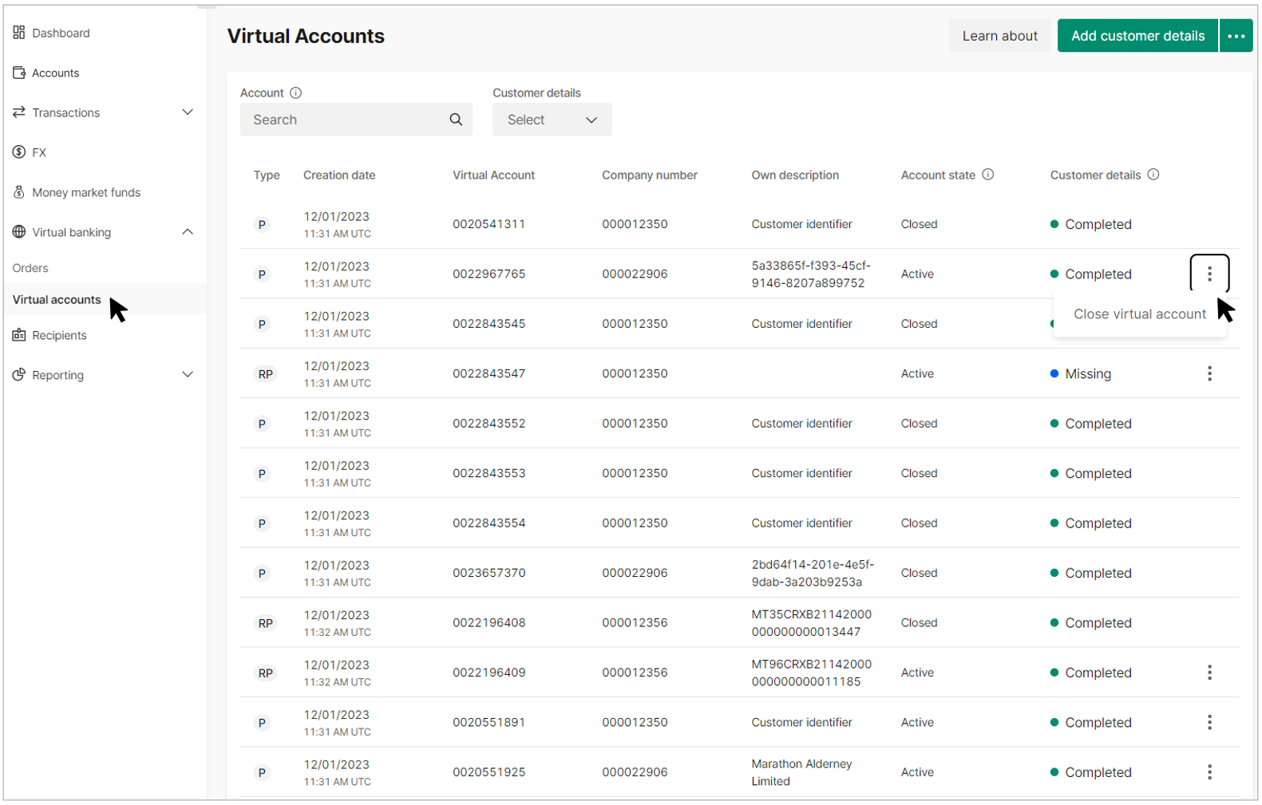Click the search magnifier icon

[x=456, y=120]
